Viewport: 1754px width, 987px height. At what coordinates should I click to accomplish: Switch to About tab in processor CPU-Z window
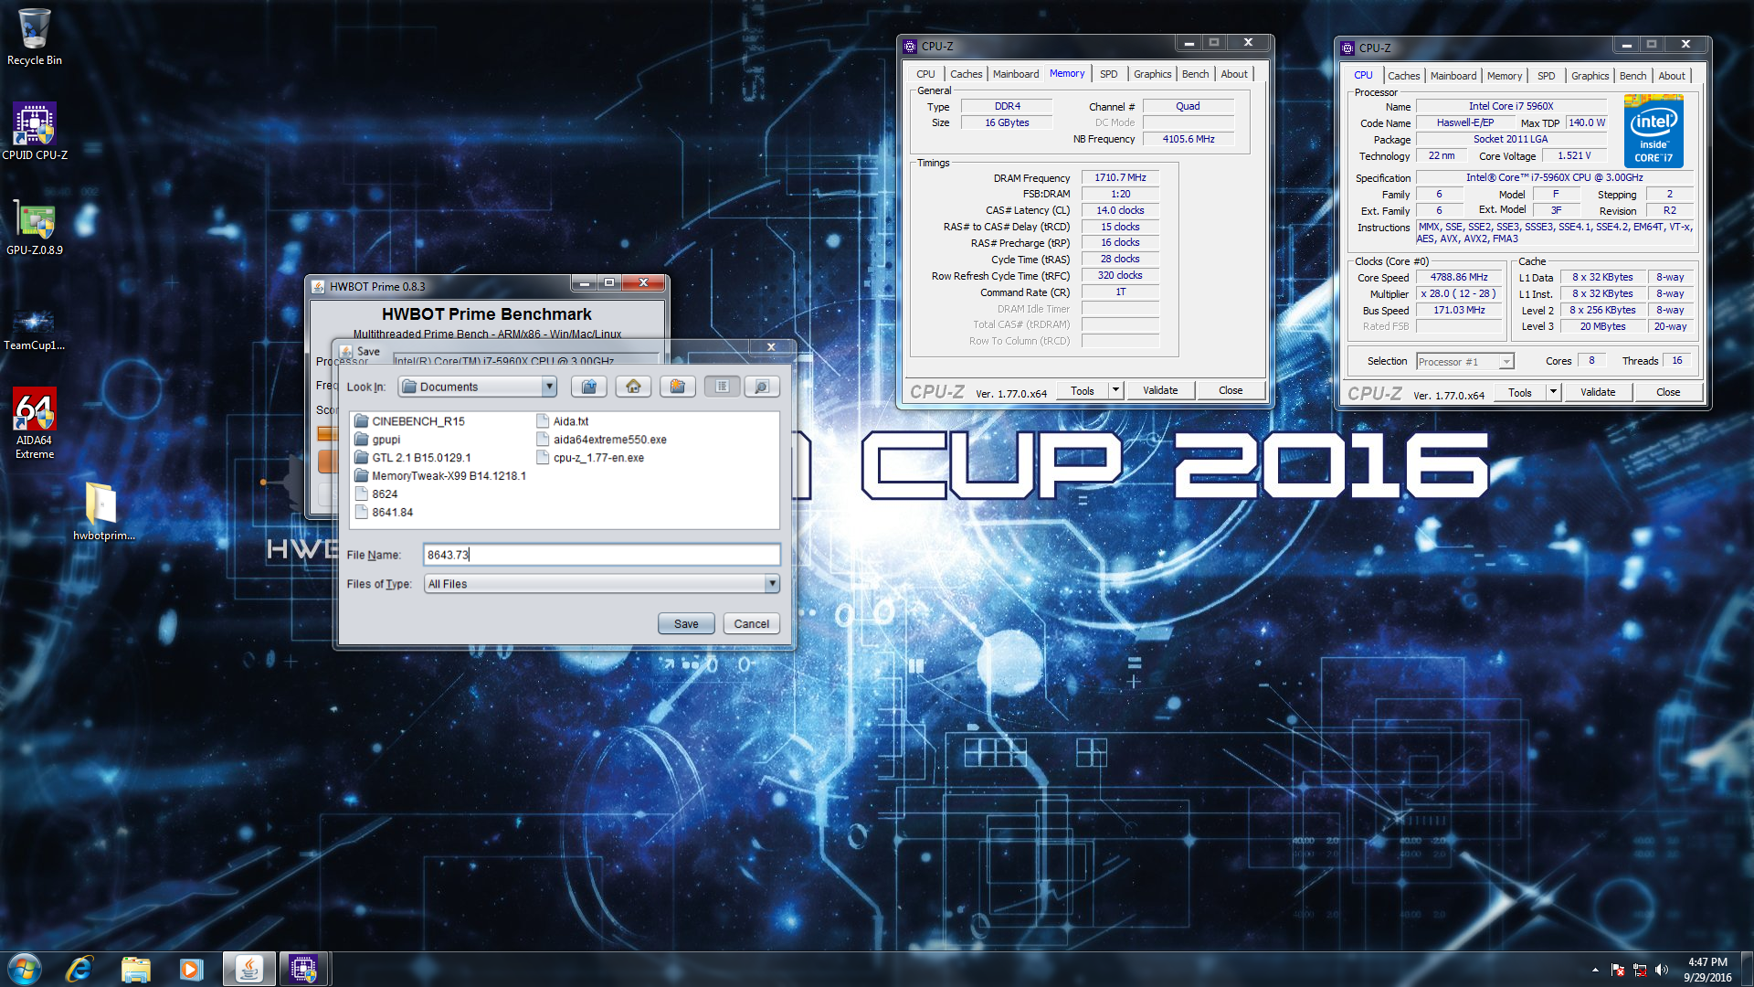pyautogui.click(x=1672, y=76)
